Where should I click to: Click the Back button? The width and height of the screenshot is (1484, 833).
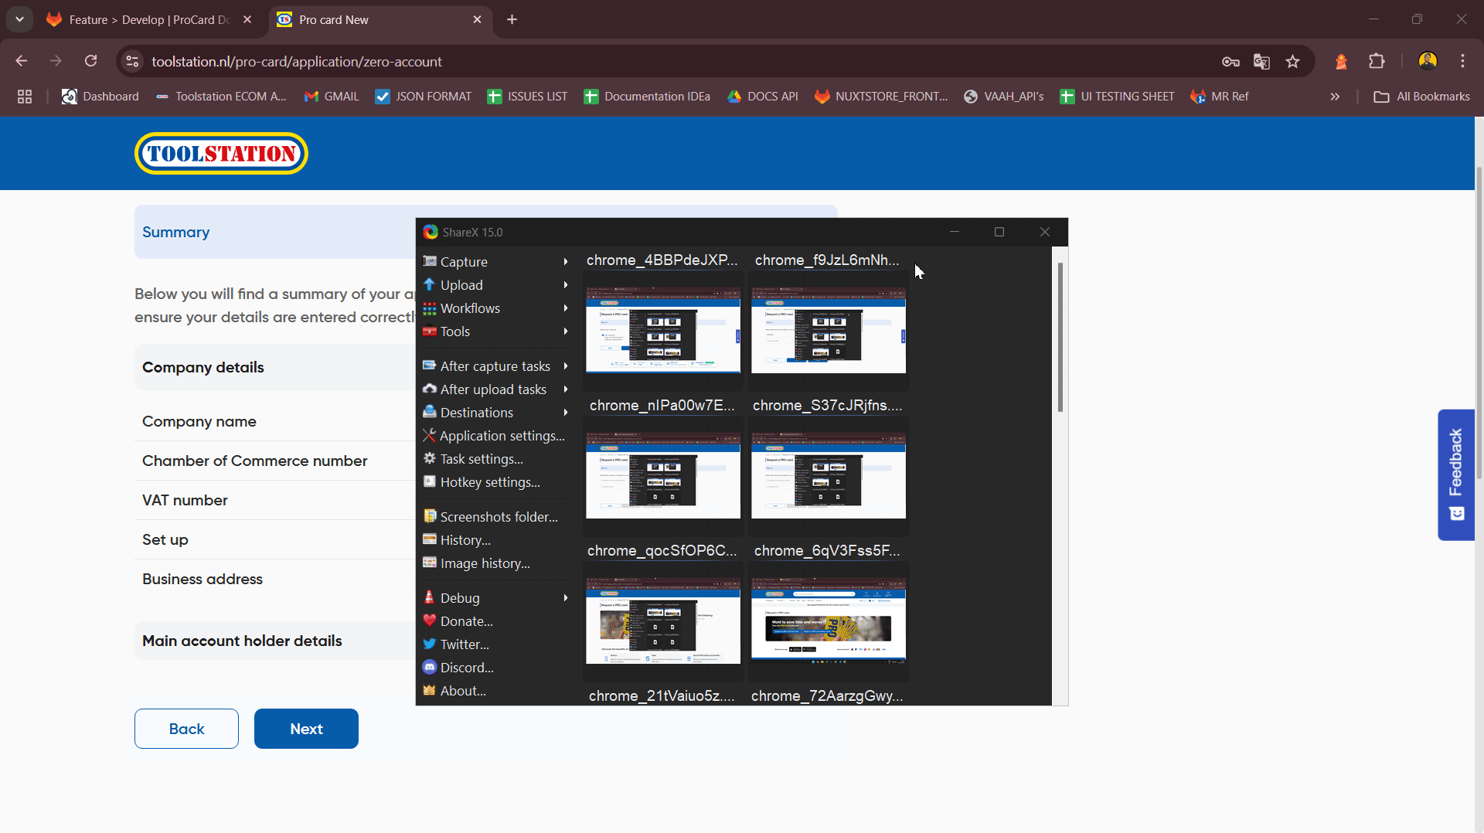[x=186, y=729]
